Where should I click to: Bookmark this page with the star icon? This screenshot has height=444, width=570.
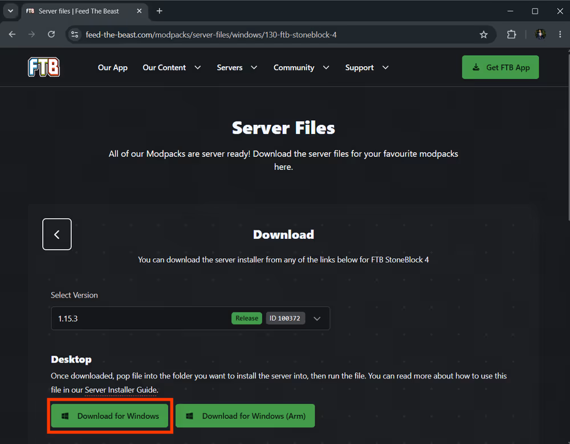(483, 35)
